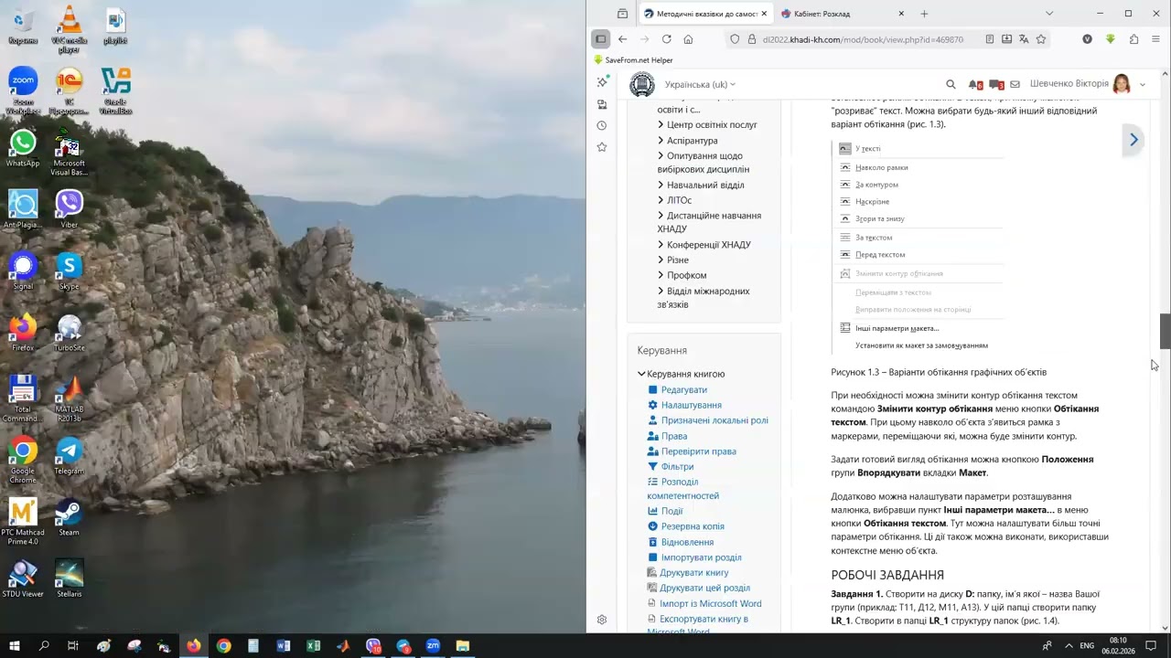
Task: Open the SaveFrom.net Helper bookmark
Action: point(633,60)
